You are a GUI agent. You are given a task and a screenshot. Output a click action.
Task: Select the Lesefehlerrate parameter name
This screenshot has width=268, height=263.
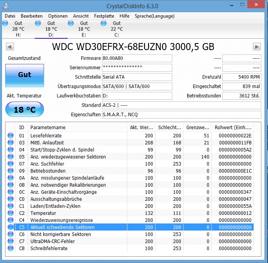46,135
